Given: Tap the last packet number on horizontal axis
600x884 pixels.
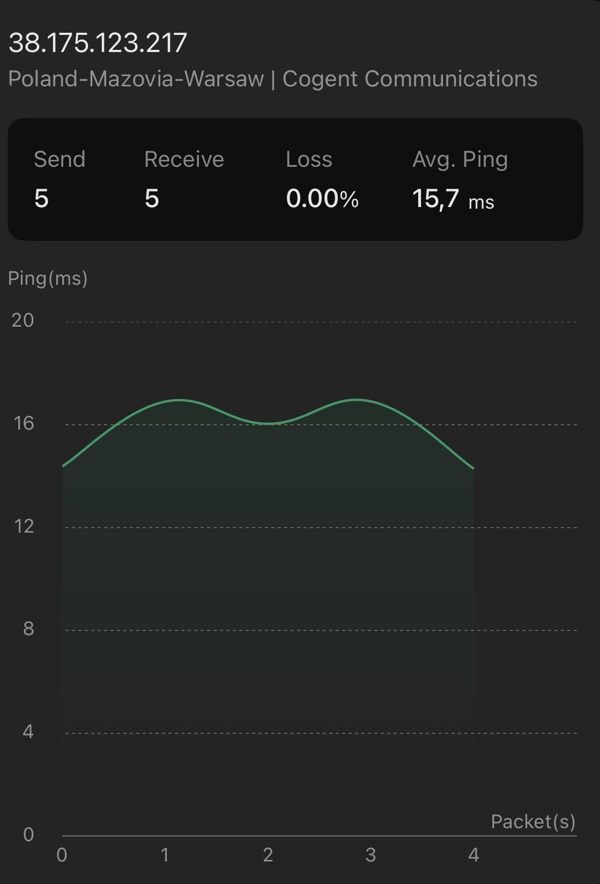Looking at the screenshot, I should click(x=473, y=854).
